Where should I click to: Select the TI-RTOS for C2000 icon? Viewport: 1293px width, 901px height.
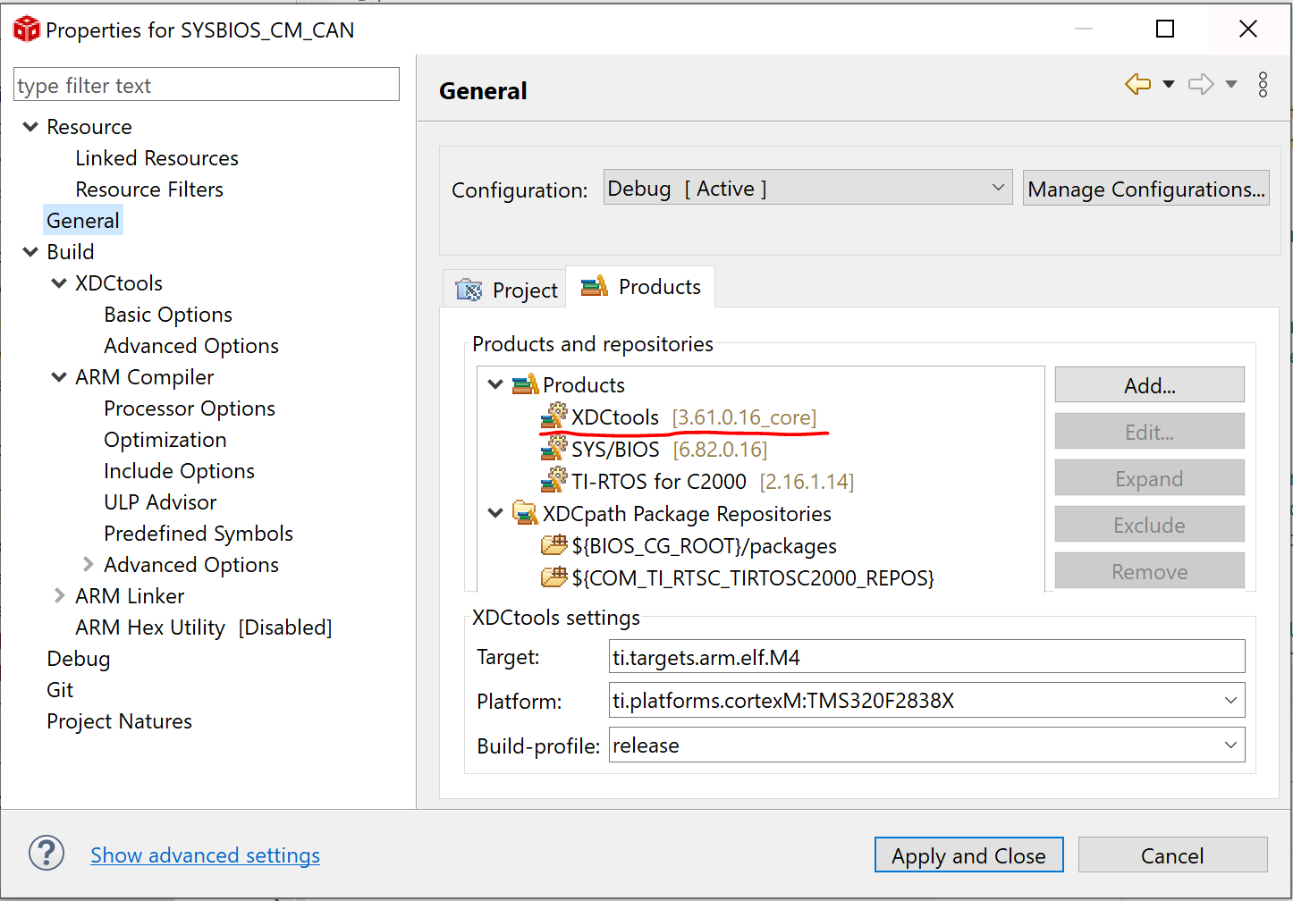[554, 481]
